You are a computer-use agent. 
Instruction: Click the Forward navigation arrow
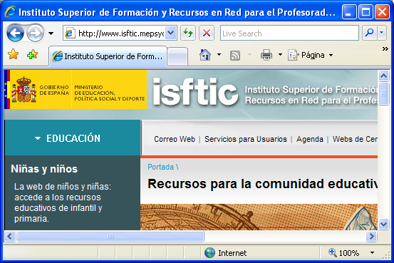tap(35, 33)
